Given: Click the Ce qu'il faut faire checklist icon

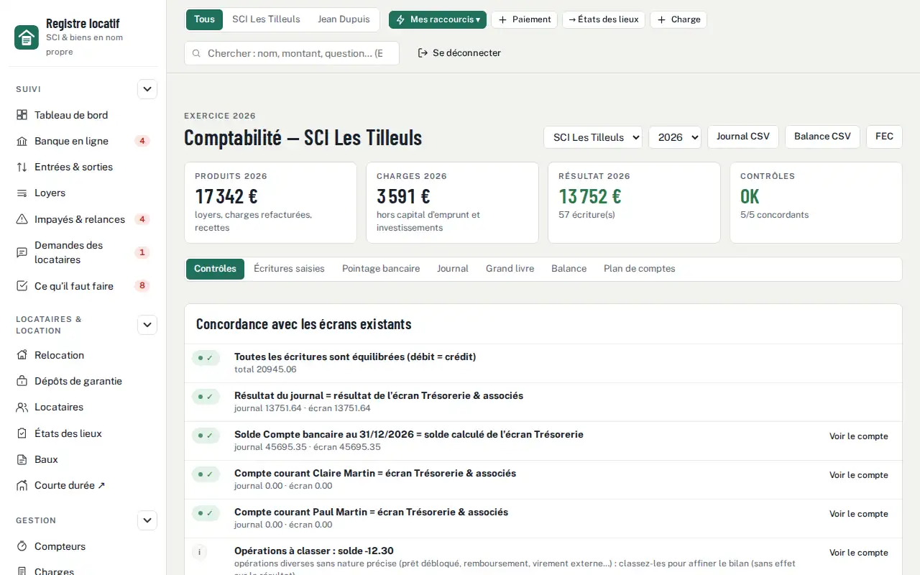Looking at the screenshot, I should [22, 286].
